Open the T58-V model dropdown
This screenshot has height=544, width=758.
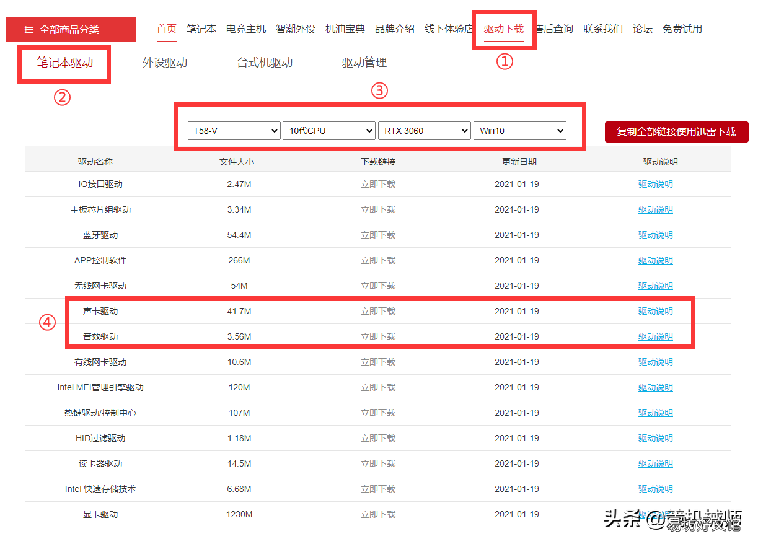pyautogui.click(x=234, y=131)
